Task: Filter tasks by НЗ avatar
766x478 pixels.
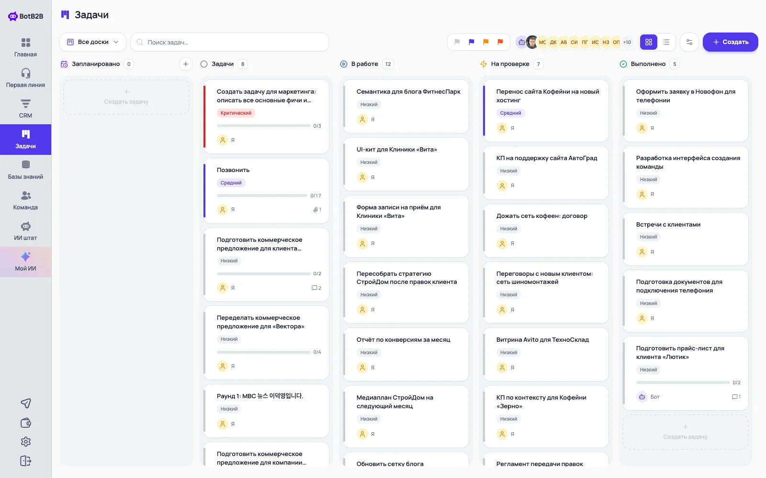Action: (x=606, y=42)
